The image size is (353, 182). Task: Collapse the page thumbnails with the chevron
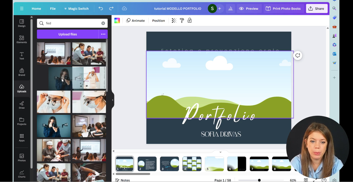coord(220,152)
